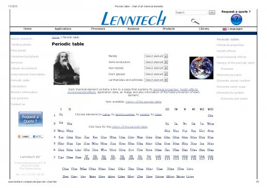Click the search submit arrow button
Image resolution: width=267 pixels, height=188 pixels.
(x=212, y=13)
